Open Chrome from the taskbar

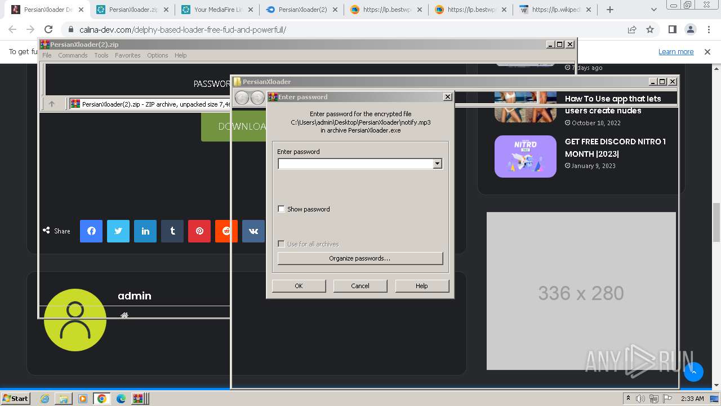pos(101,399)
